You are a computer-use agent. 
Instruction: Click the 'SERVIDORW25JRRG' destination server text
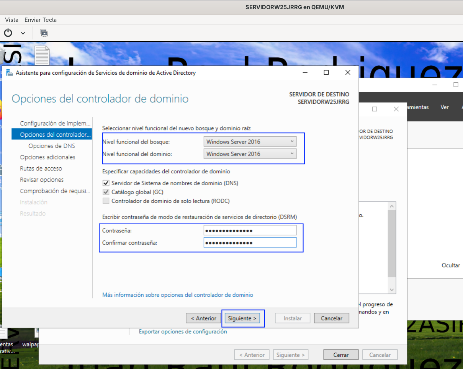coord(323,102)
